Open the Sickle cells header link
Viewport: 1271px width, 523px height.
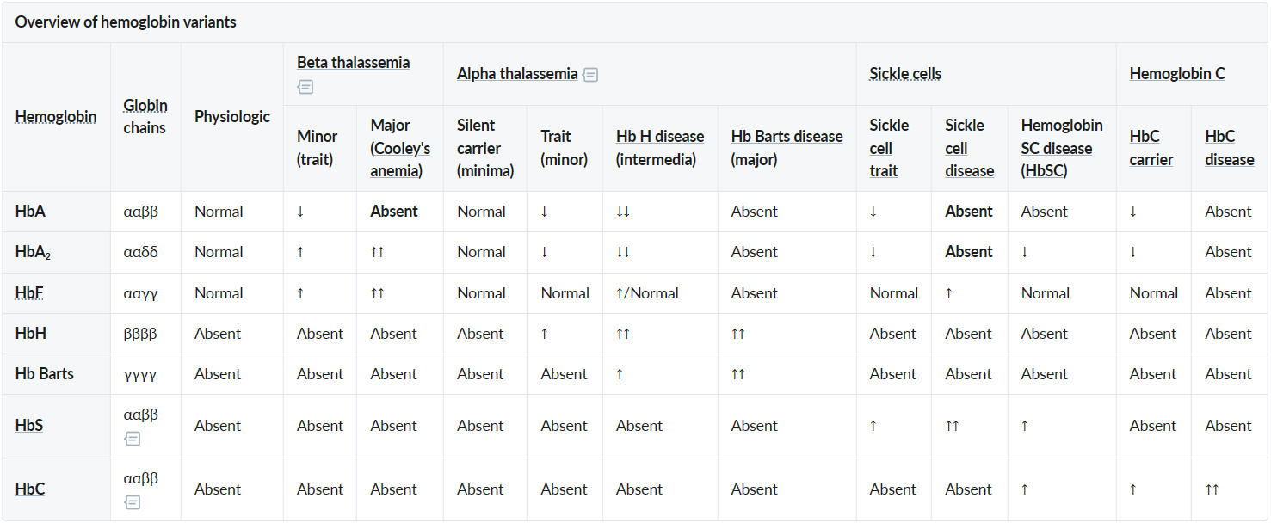[x=905, y=74]
